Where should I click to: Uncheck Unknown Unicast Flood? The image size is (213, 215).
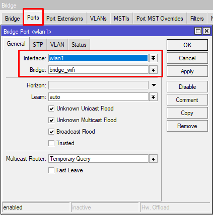[x=51, y=109]
